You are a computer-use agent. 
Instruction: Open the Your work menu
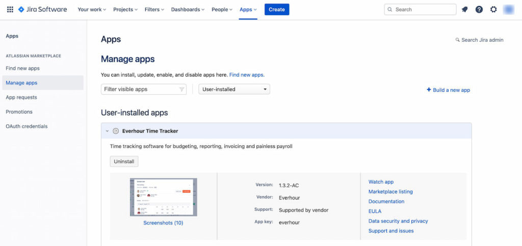pyautogui.click(x=92, y=9)
